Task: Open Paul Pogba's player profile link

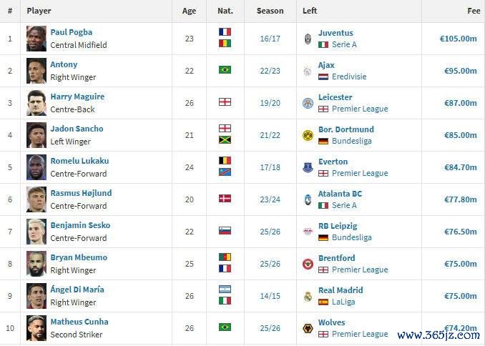Action: pyautogui.click(x=71, y=32)
